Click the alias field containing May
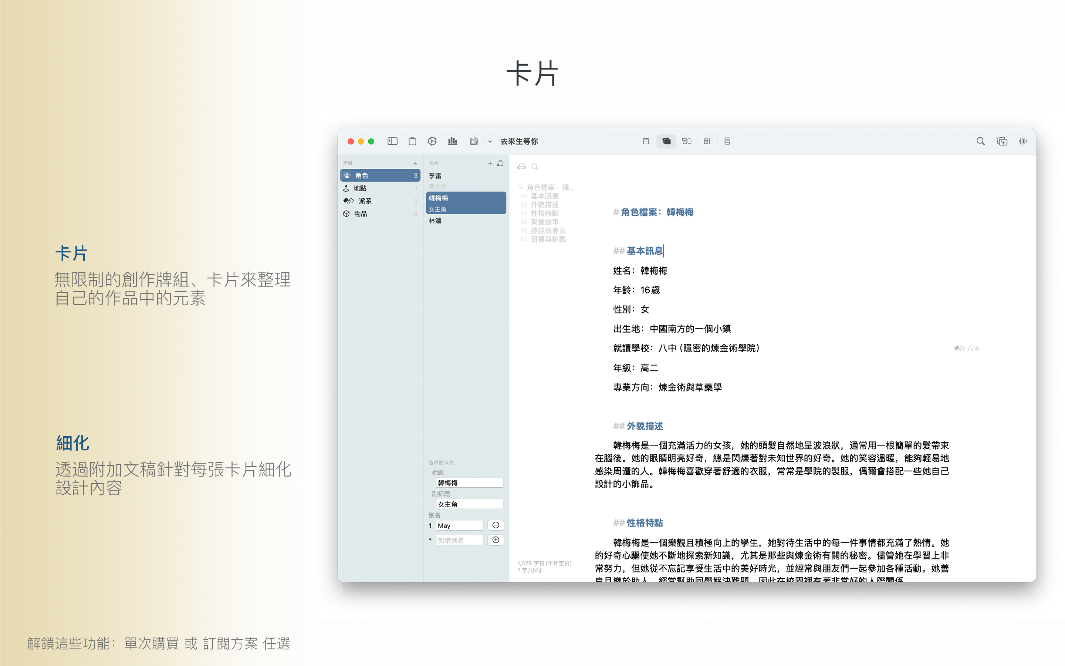1065x666 pixels. click(x=460, y=525)
